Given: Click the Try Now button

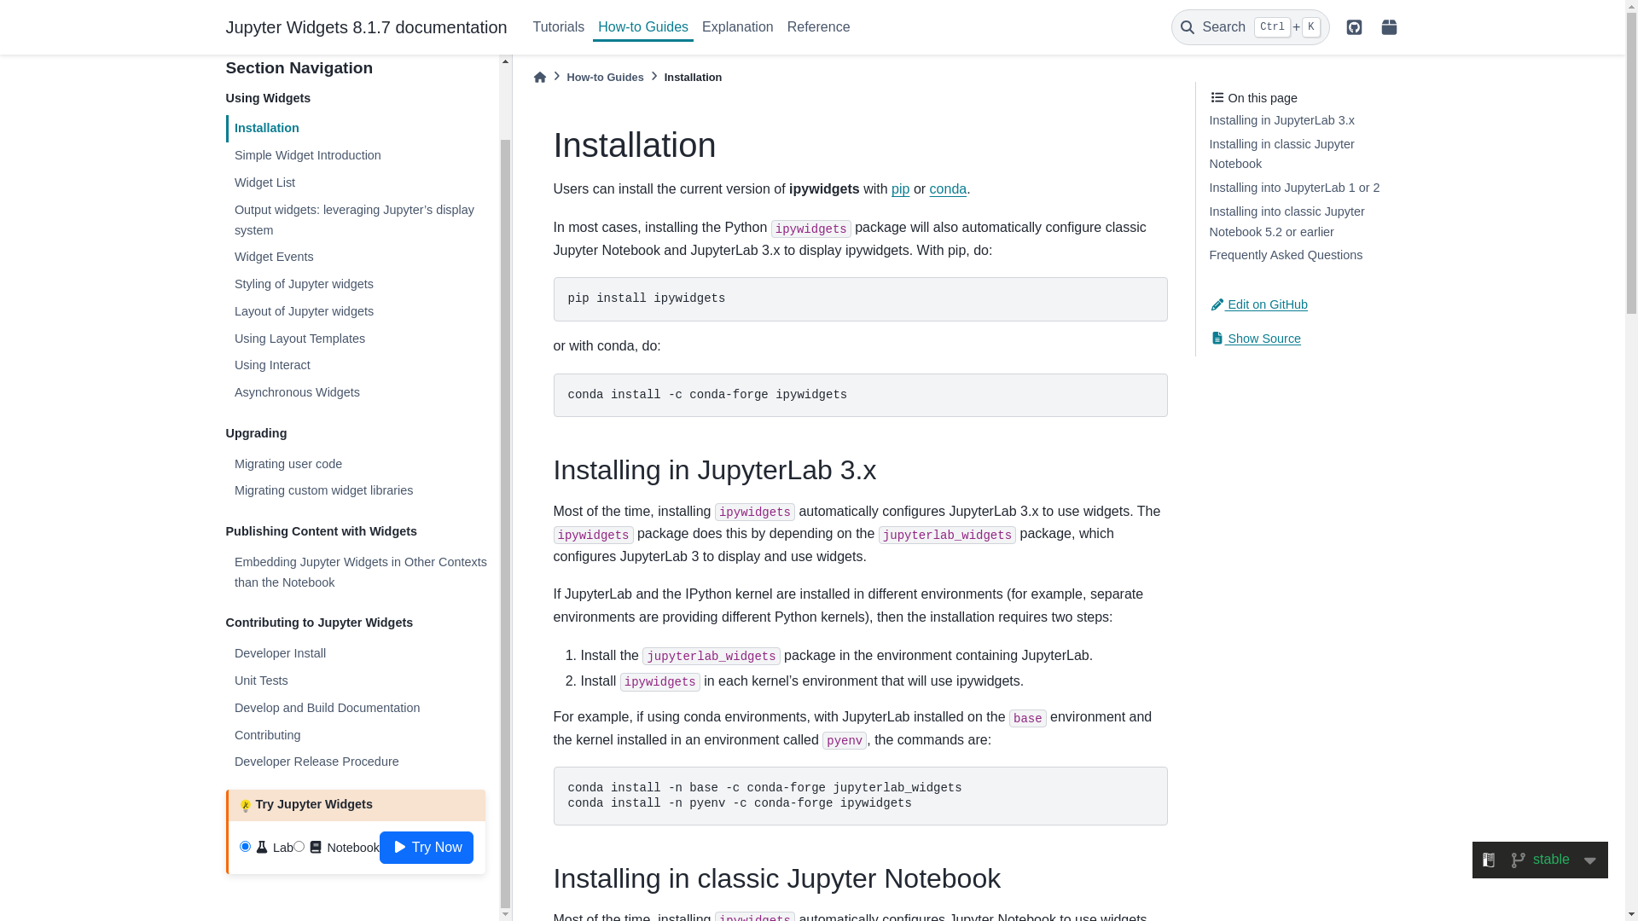Looking at the screenshot, I should tap(427, 848).
